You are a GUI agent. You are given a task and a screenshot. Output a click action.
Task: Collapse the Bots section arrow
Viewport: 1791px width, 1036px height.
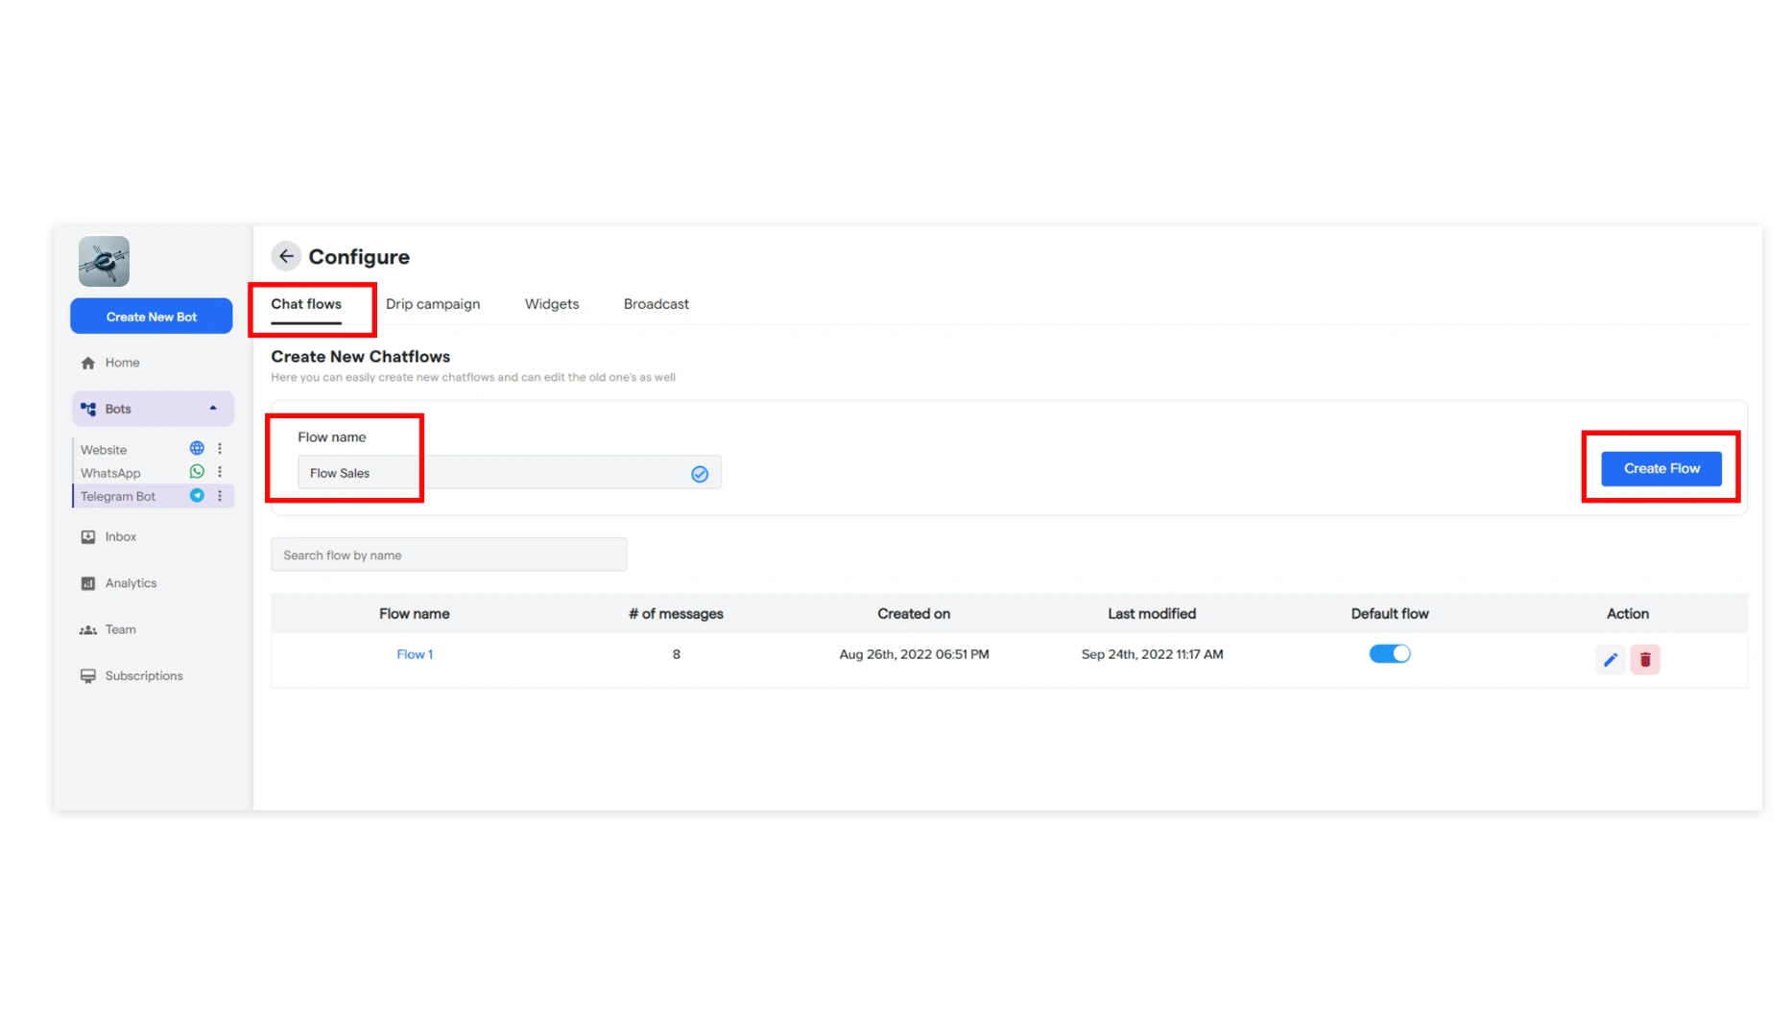[213, 409]
